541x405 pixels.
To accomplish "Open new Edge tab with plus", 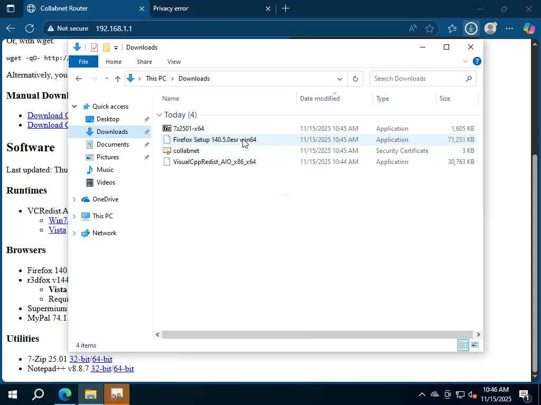I will pyautogui.click(x=286, y=8).
